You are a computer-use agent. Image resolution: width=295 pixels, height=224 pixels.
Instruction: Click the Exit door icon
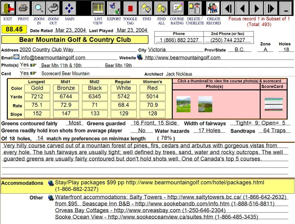(8, 8)
